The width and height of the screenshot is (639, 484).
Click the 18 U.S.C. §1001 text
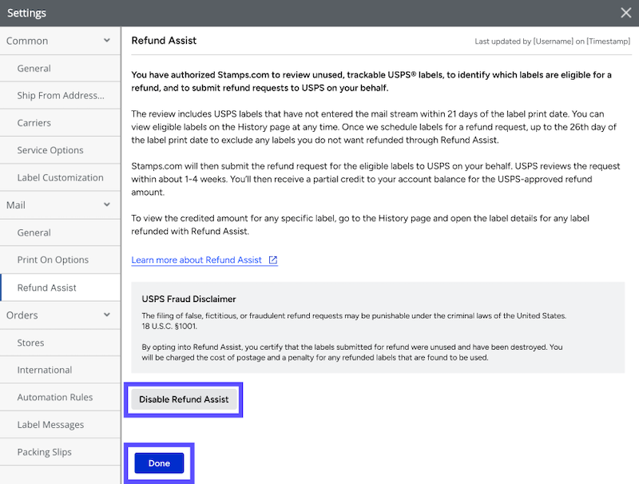(x=169, y=327)
